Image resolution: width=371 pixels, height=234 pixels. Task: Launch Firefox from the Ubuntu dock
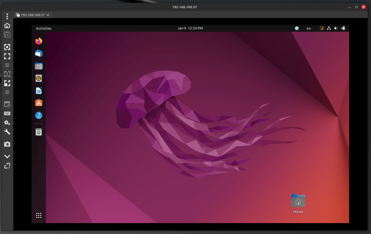coord(39,41)
